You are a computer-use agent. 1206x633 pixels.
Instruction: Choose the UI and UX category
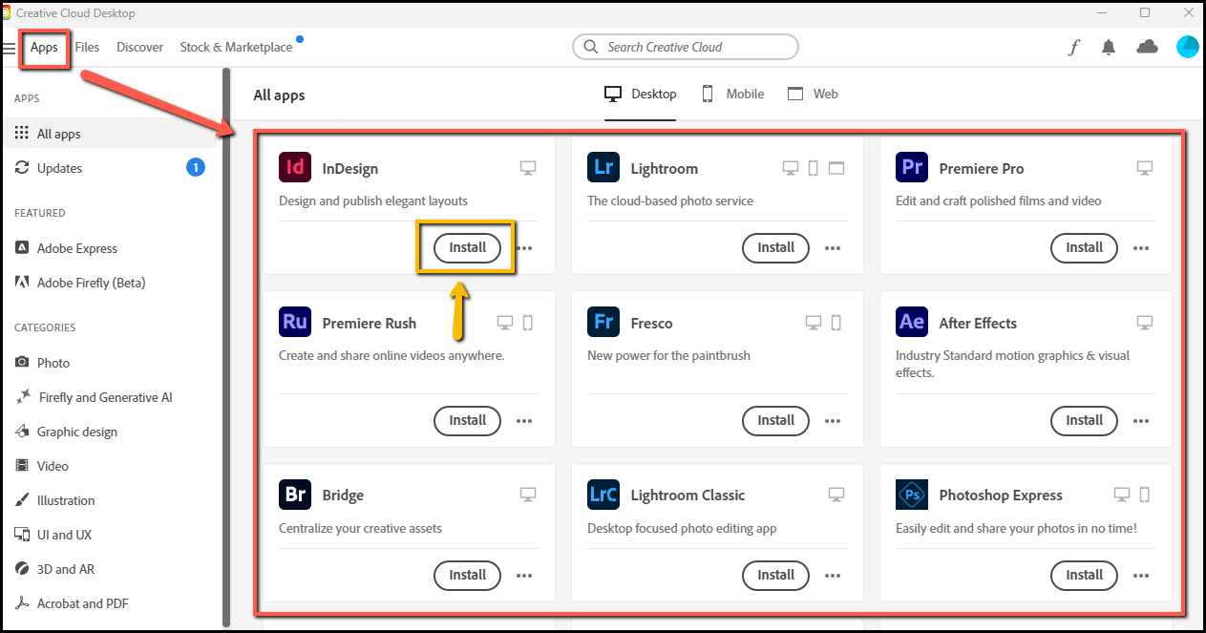pyautogui.click(x=111, y=535)
